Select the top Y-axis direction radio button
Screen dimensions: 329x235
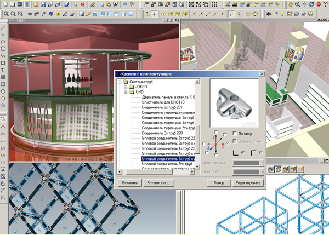217,132
